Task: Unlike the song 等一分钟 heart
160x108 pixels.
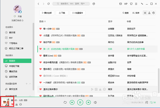Action: coord(41,29)
